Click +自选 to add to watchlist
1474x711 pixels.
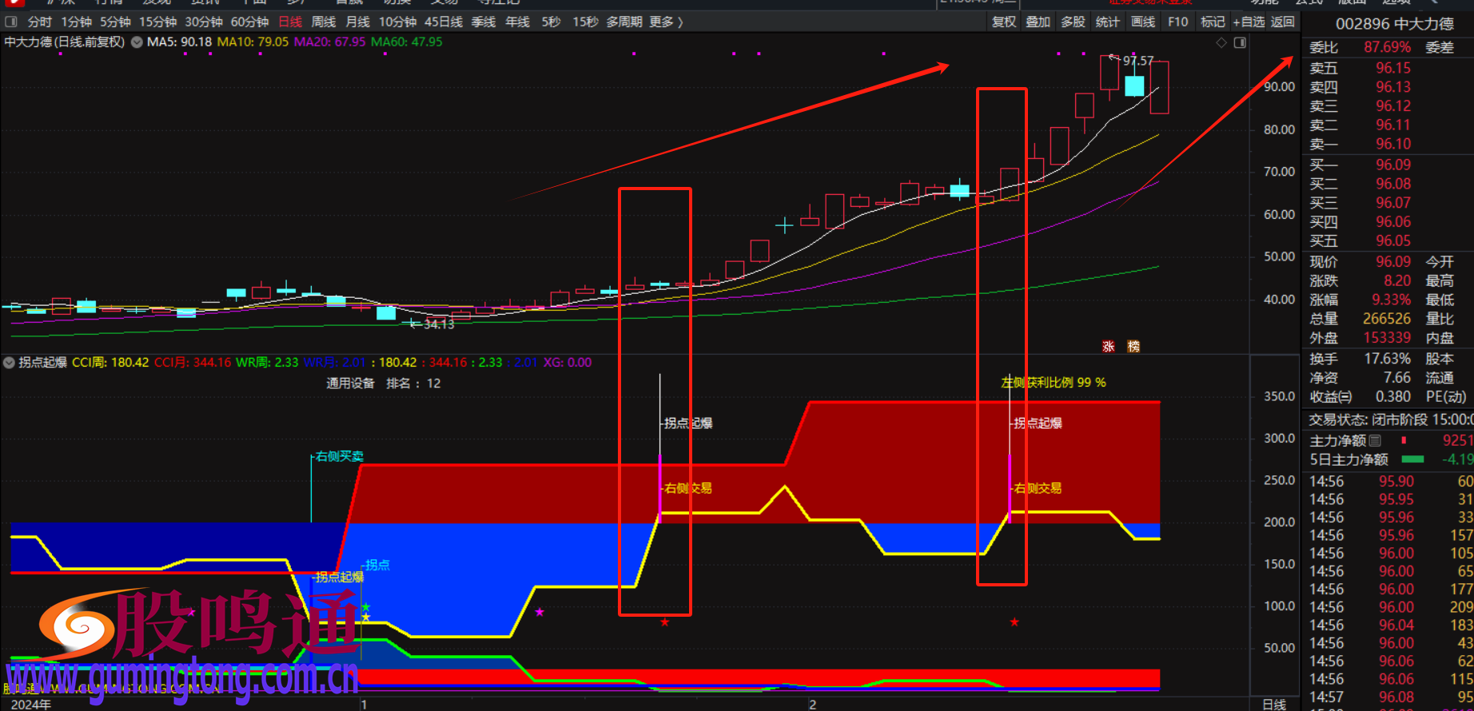(x=1249, y=22)
